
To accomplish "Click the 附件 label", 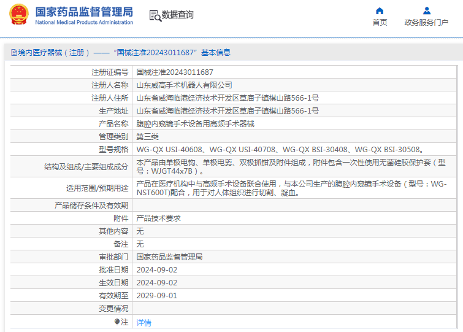I will (x=121, y=218).
